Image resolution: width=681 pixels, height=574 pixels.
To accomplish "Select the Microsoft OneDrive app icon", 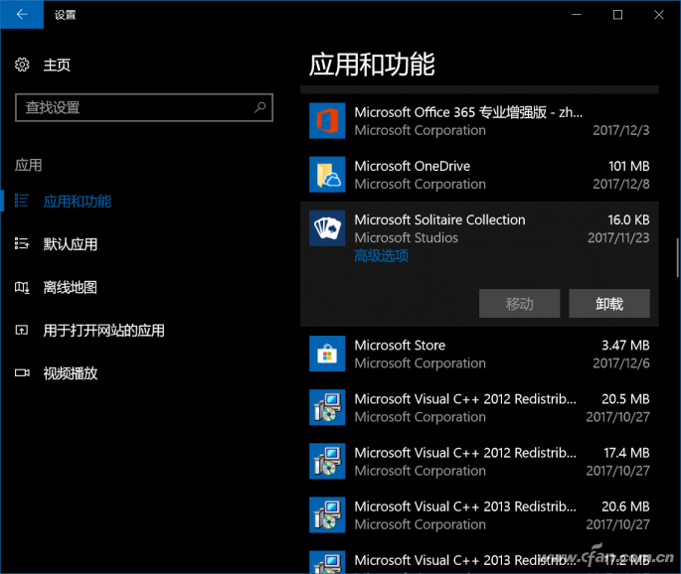I will [327, 175].
